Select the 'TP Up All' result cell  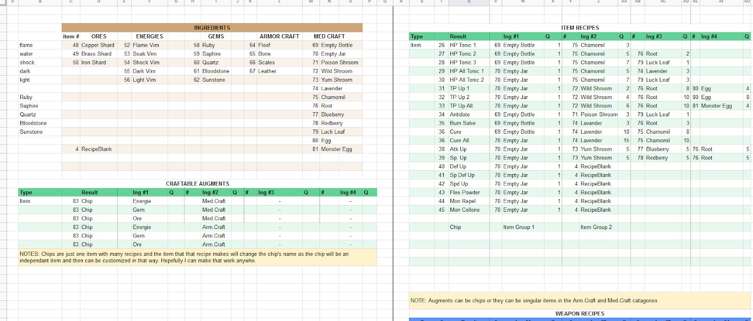tap(469, 106)
